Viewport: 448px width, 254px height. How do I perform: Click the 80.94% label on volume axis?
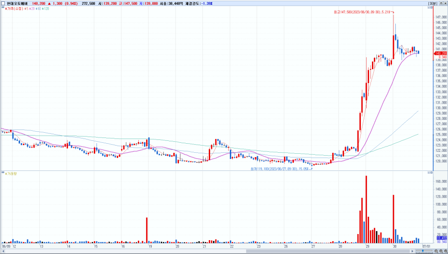coord(442,242)
